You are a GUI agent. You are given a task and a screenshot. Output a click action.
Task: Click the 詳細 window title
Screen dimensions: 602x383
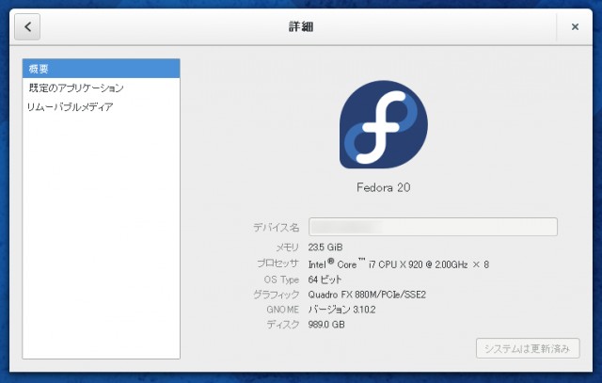click(301, 27)
